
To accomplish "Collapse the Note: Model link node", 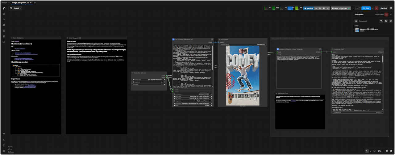I will pyautogui.click(x=12, y=38).
